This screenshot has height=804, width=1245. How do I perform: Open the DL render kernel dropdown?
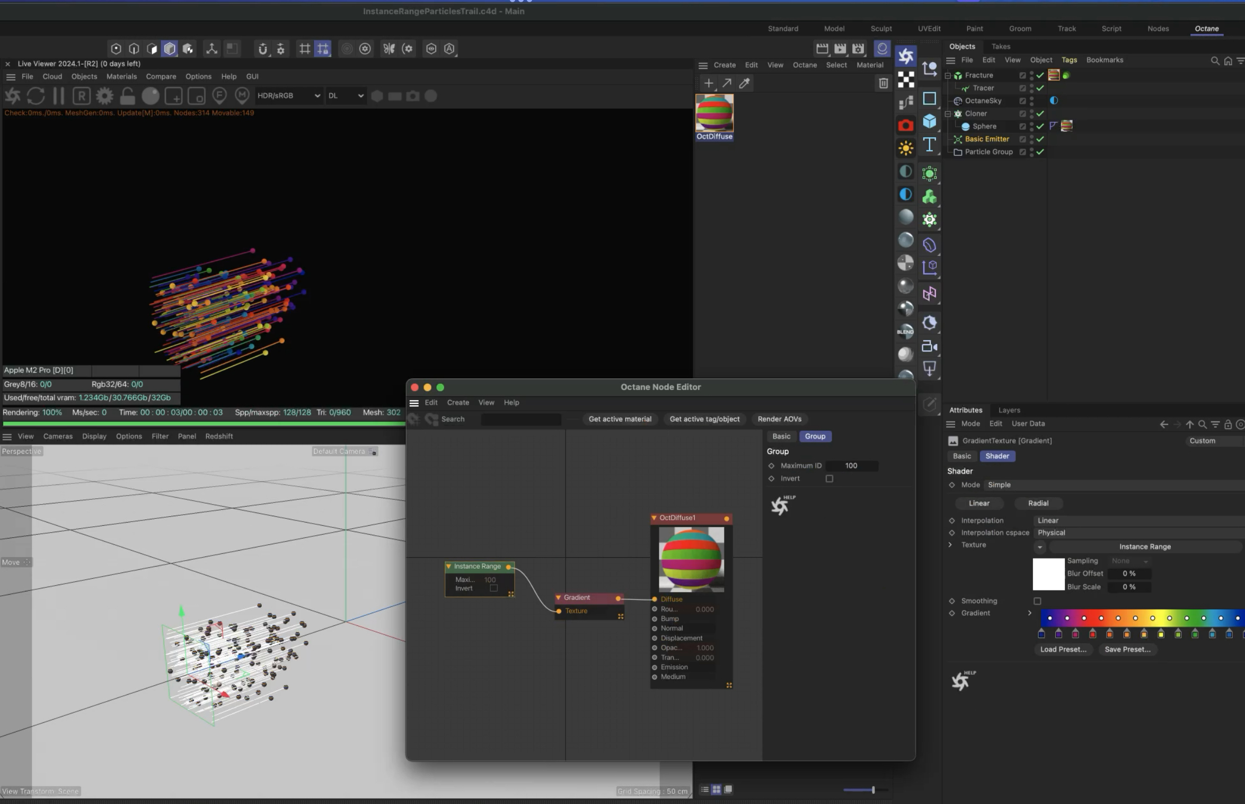(346, 96)
